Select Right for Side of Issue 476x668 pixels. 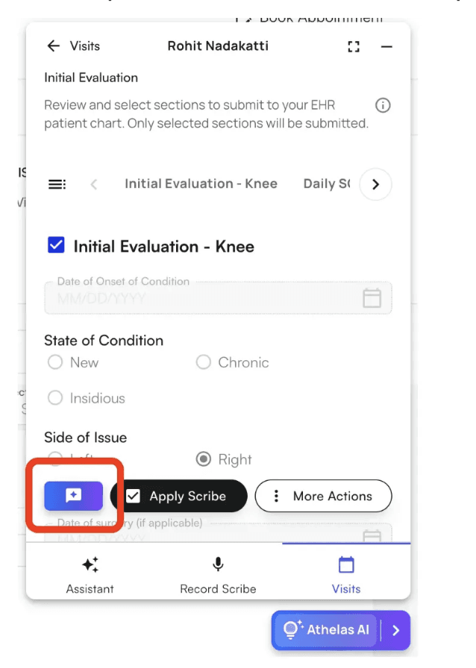[203, 459]
